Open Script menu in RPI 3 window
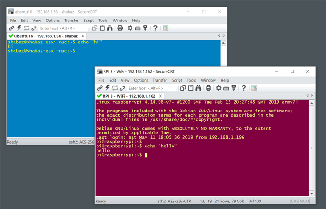Screen dimensions: 326x209 pos(177,80)
